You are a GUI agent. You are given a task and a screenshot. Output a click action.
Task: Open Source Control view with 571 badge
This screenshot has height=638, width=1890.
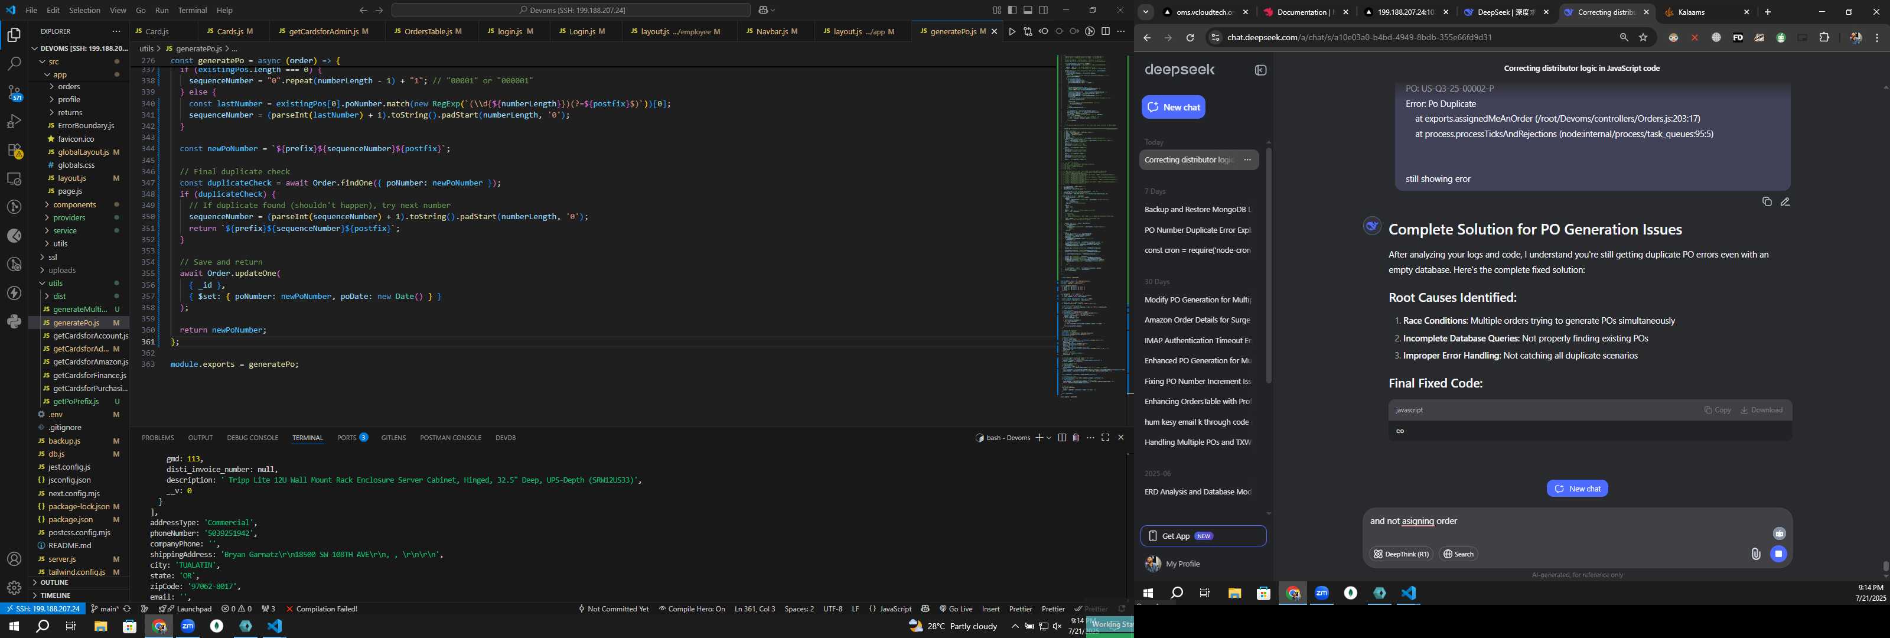14,93
